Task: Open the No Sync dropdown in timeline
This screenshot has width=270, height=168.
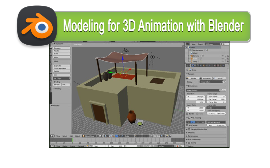Action: tap(166, 146)
